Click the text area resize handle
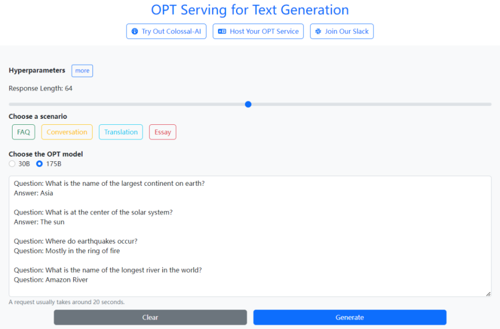This screenshot has width=500, height=329. pos(488,294)
